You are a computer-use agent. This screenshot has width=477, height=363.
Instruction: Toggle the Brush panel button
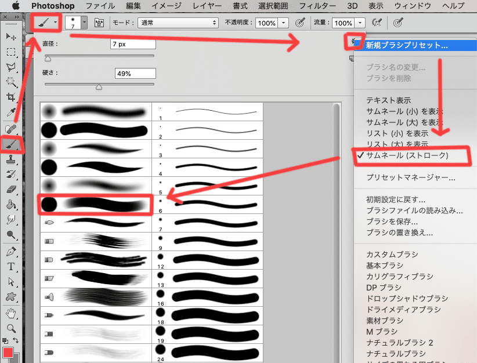click(99, 23)
